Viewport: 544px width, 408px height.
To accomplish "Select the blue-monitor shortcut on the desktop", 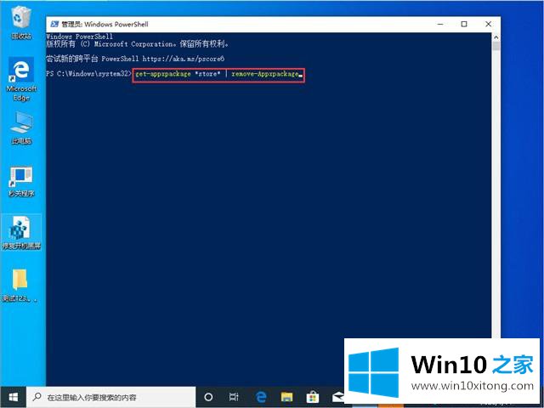I will coord(21,182).
